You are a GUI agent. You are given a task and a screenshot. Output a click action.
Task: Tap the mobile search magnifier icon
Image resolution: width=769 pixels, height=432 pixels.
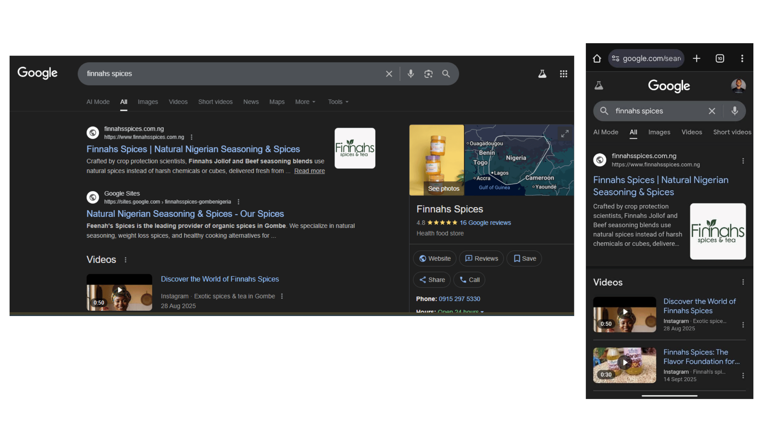point(604,111)
